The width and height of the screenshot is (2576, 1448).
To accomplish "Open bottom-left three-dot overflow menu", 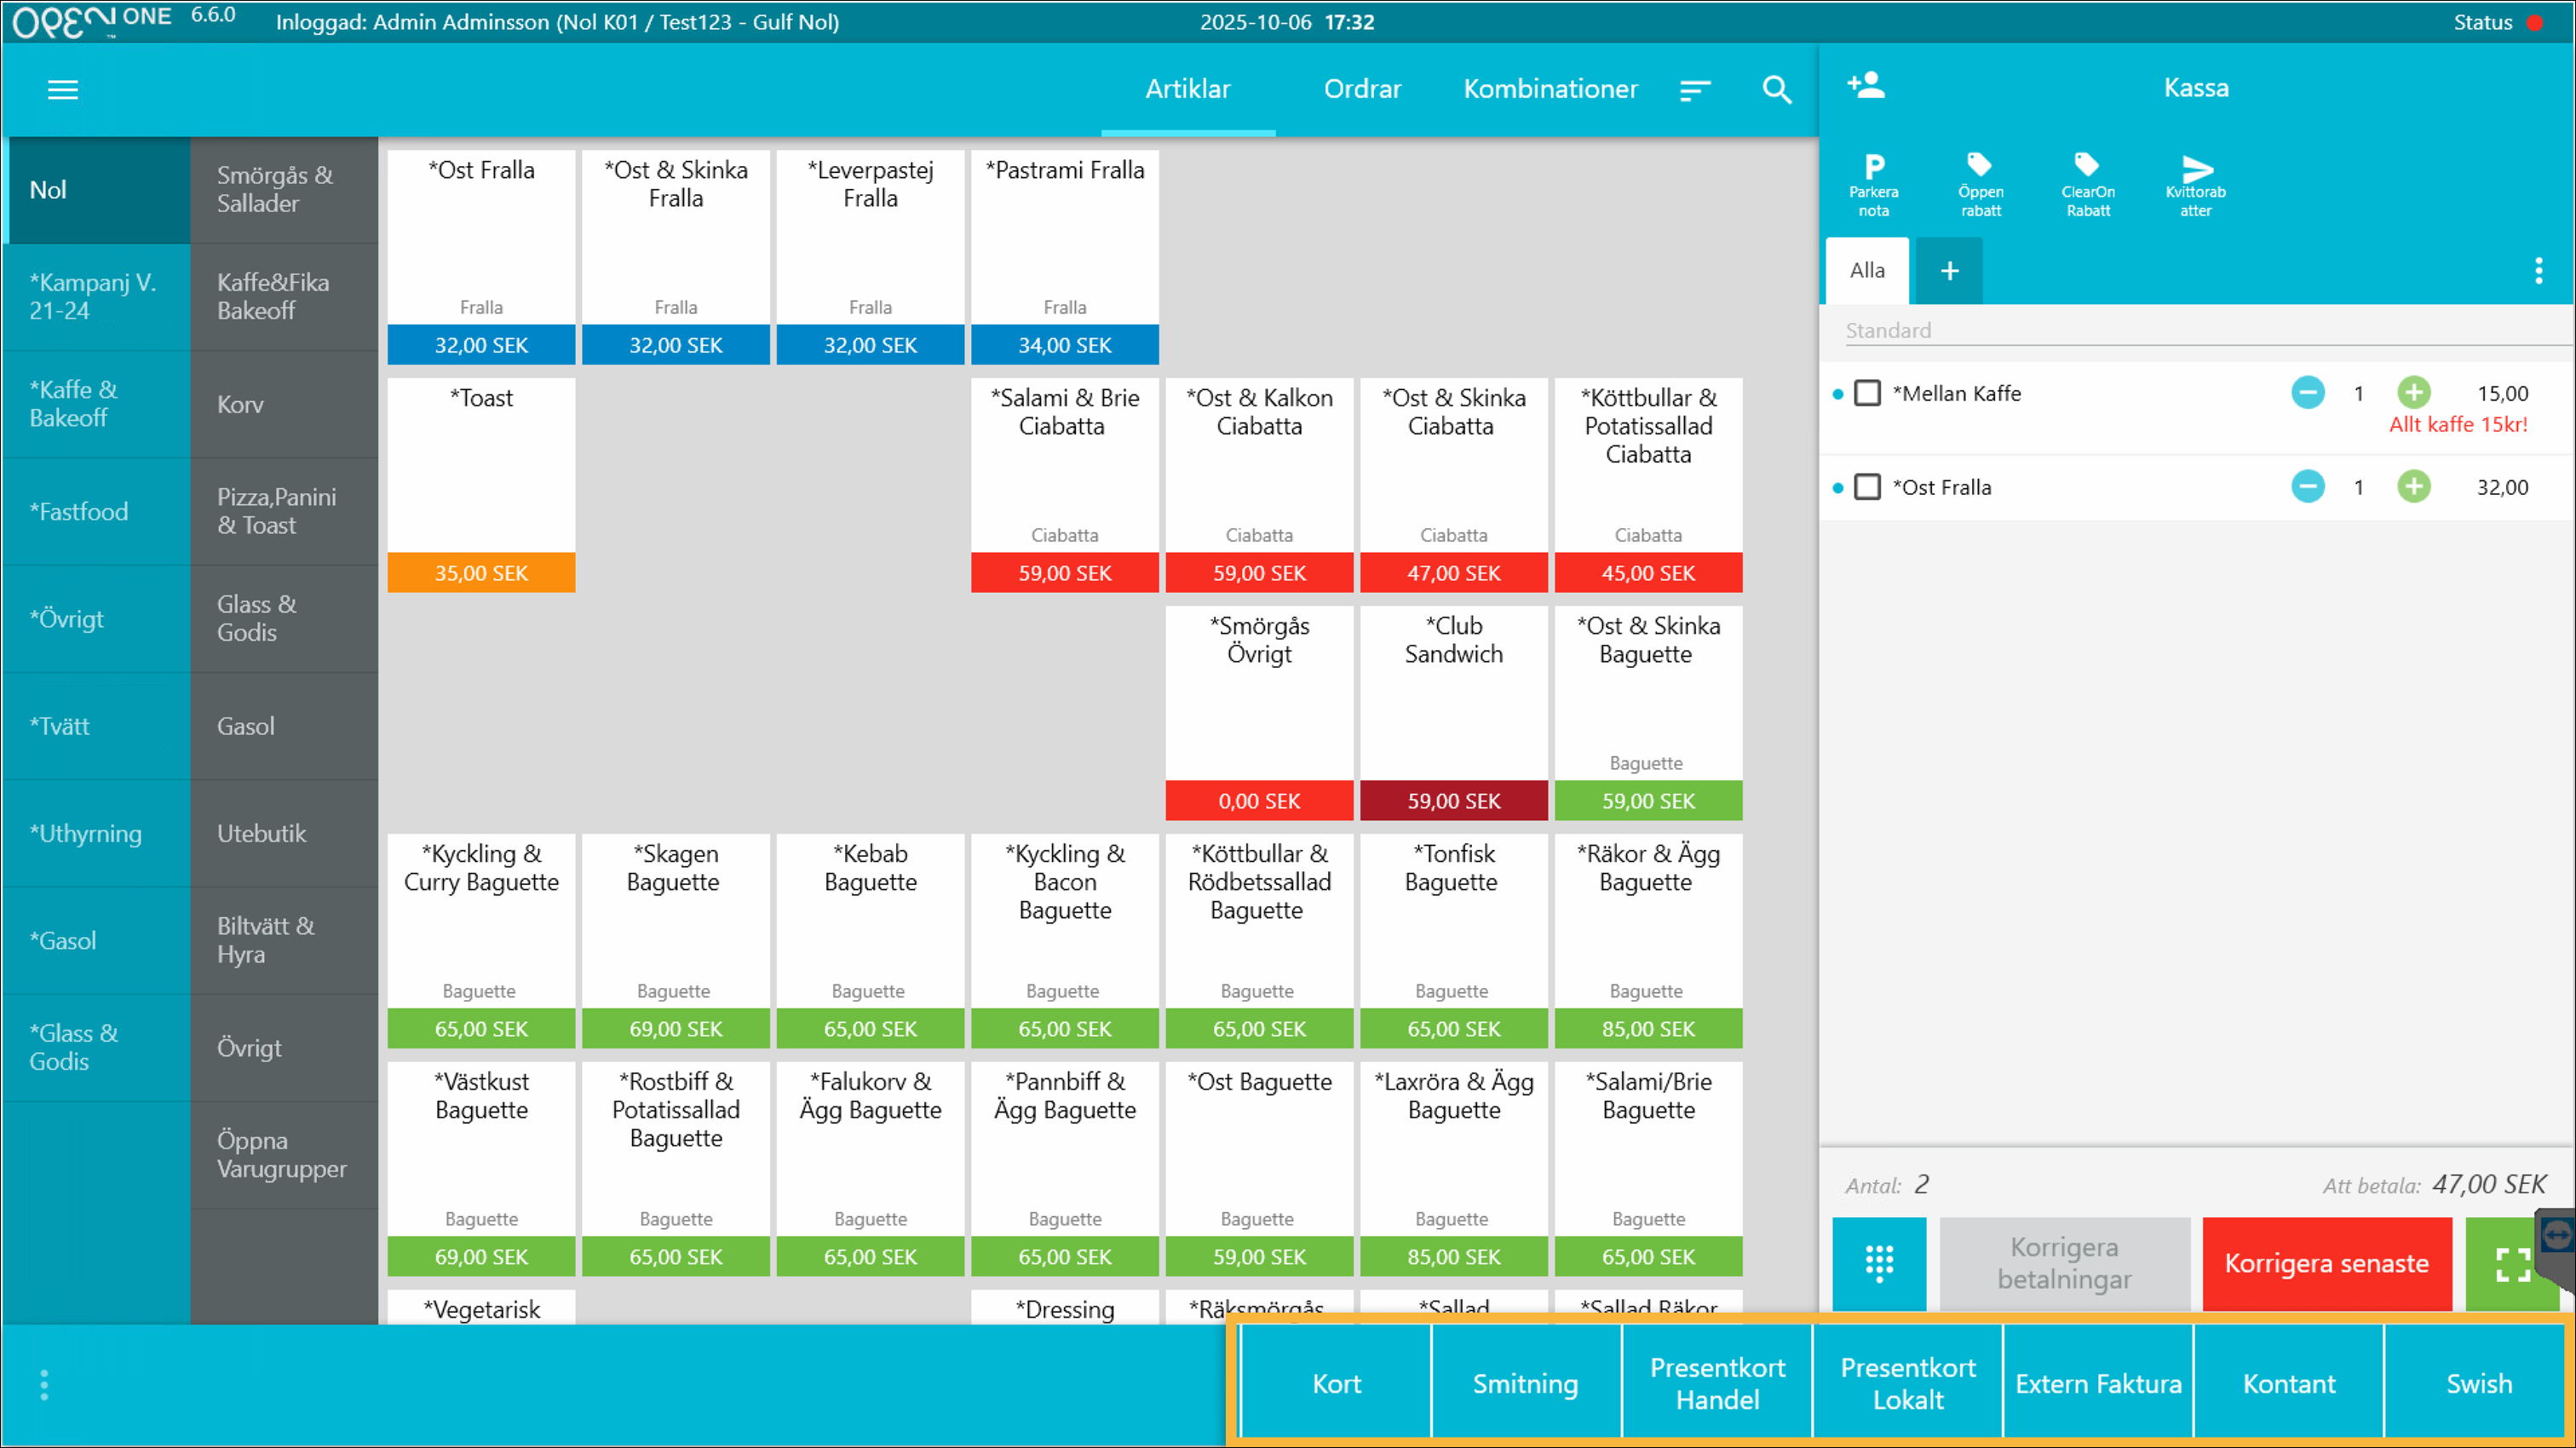I will [44, 1385].
